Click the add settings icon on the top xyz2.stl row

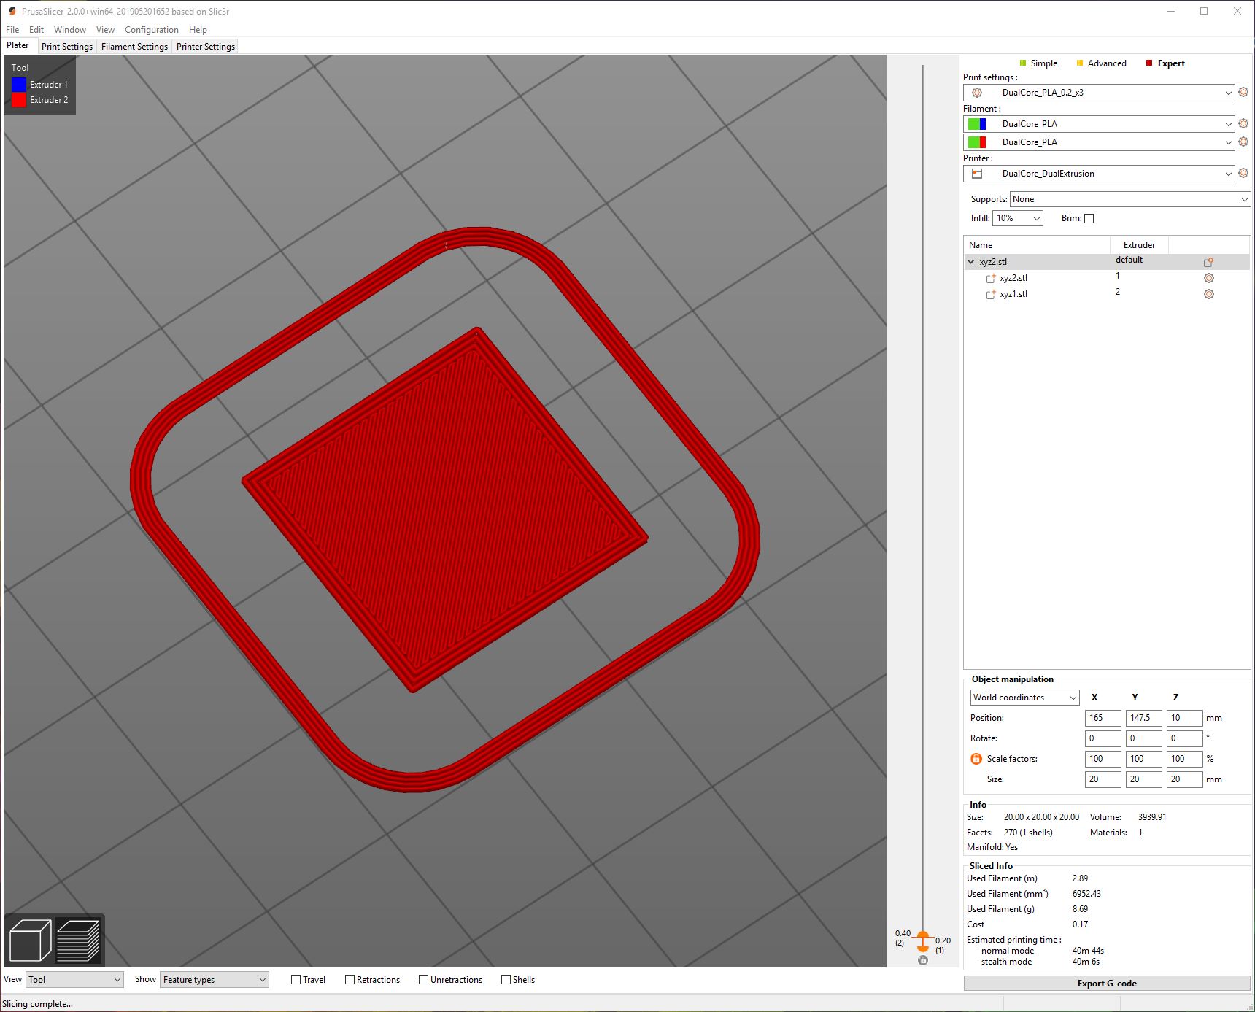coord(1208,262)
